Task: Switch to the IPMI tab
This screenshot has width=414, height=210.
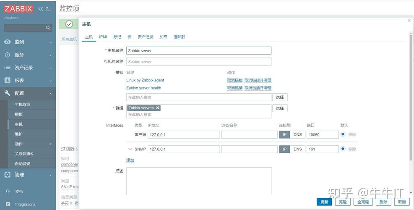Action: (x=103, y=37)
